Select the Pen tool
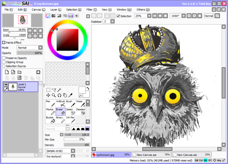 click(51, 103)
